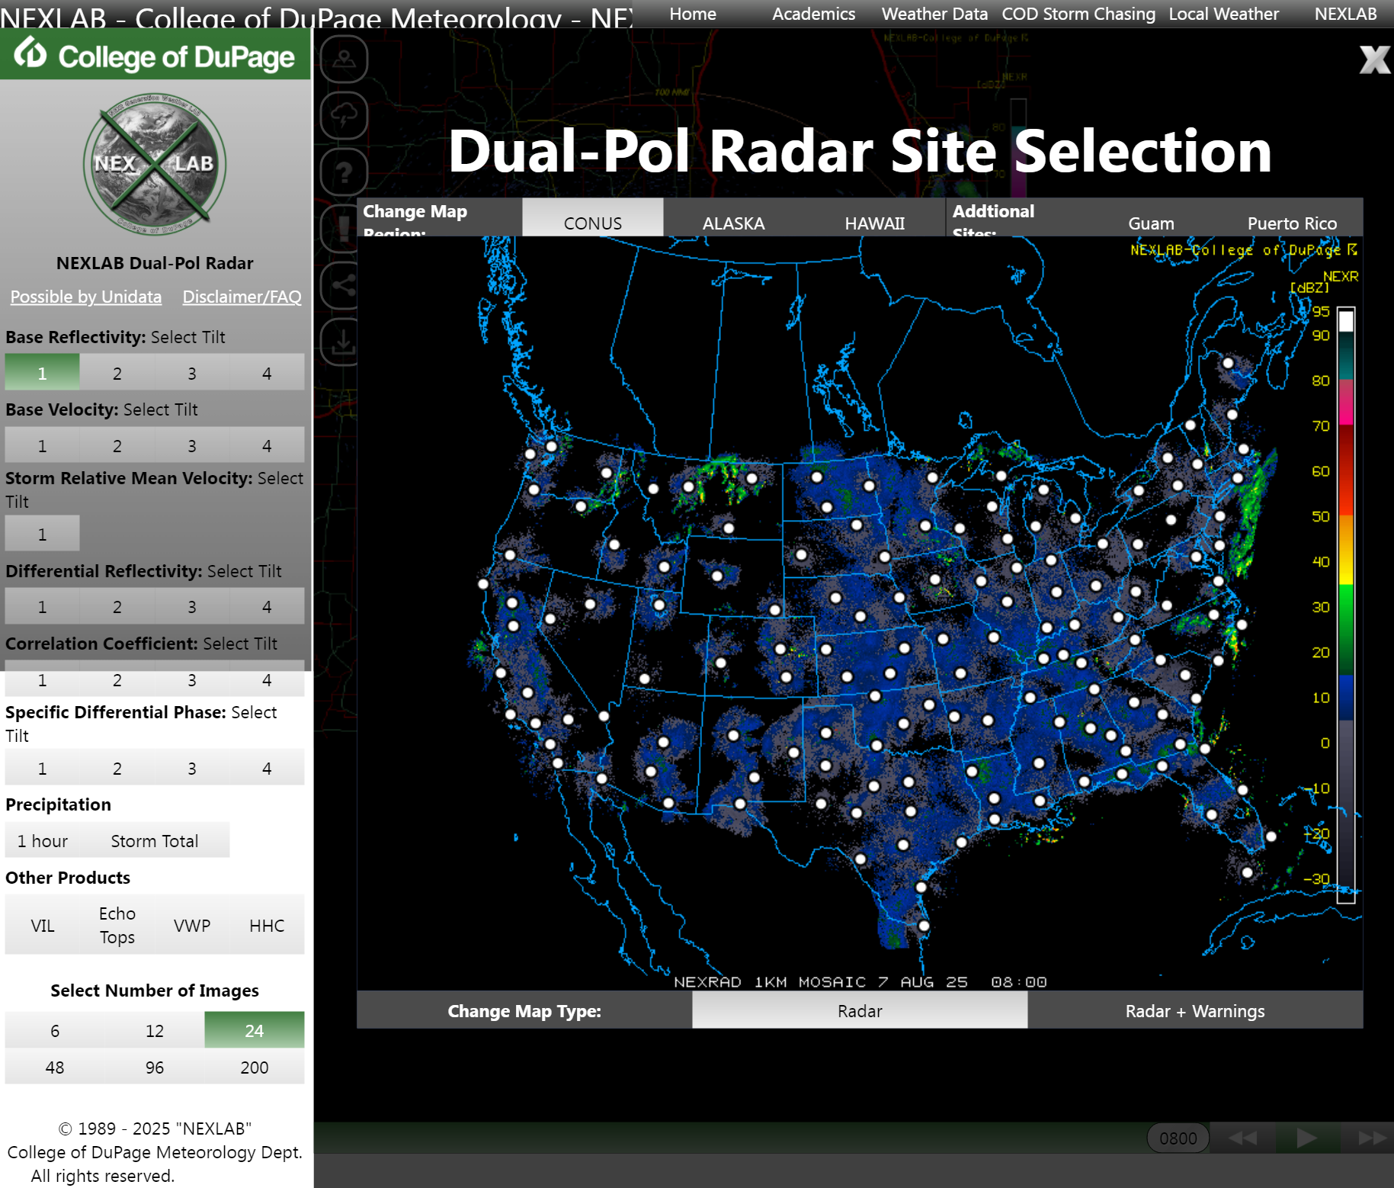Open help with the question mark icon
The image size is (1394, 1188).
pos(344,172)
